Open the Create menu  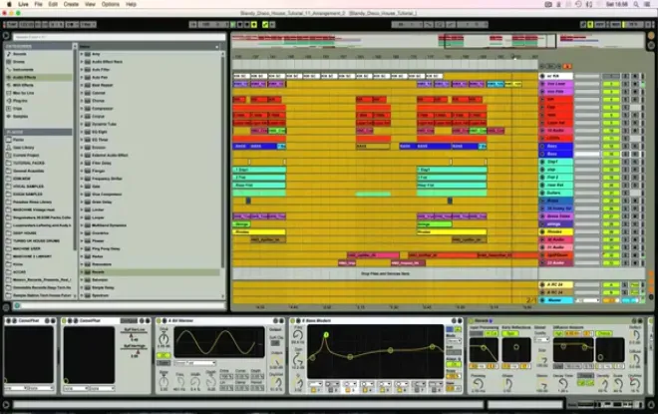coord(71,4)
